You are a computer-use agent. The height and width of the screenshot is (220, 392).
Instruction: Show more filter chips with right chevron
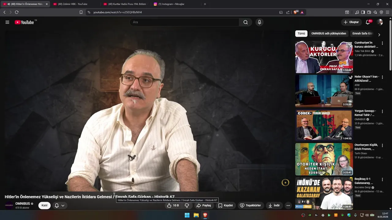[x=379, y=35]
